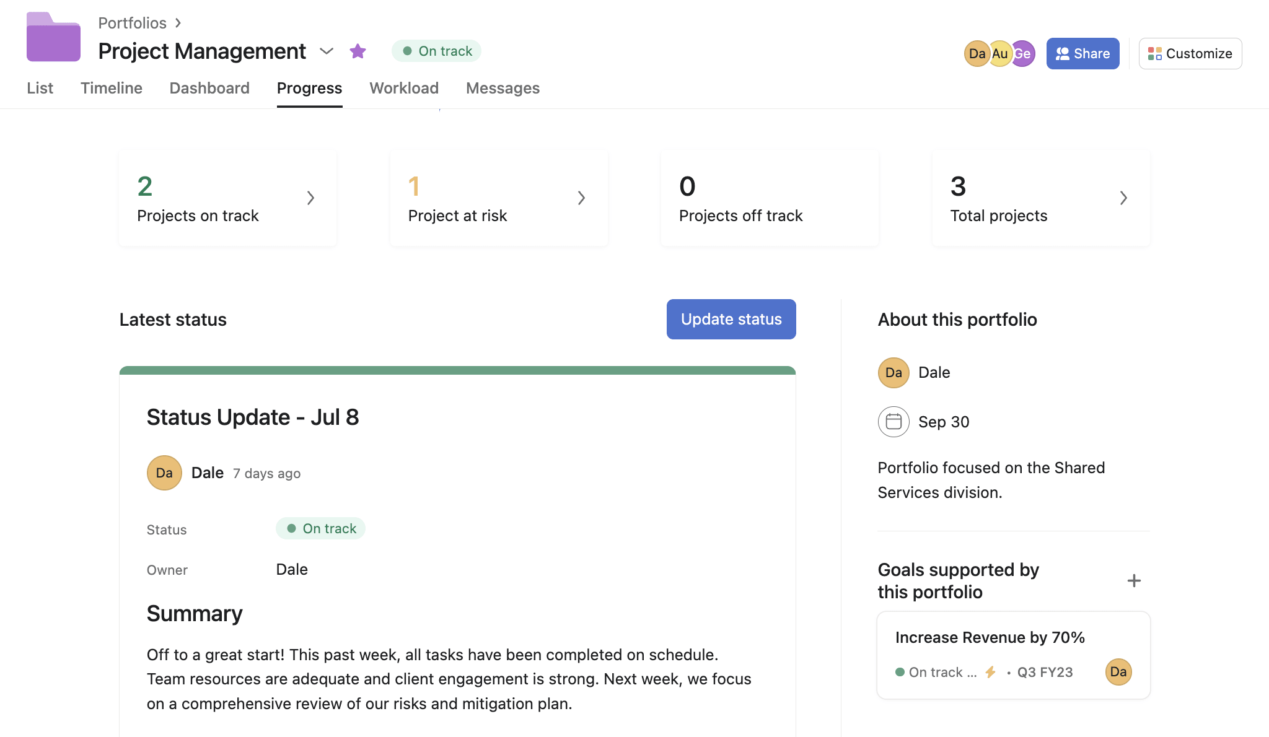Viewport: 1269px width, 737px height.
Task: Select the Workload tab
Action: (404, 88)
